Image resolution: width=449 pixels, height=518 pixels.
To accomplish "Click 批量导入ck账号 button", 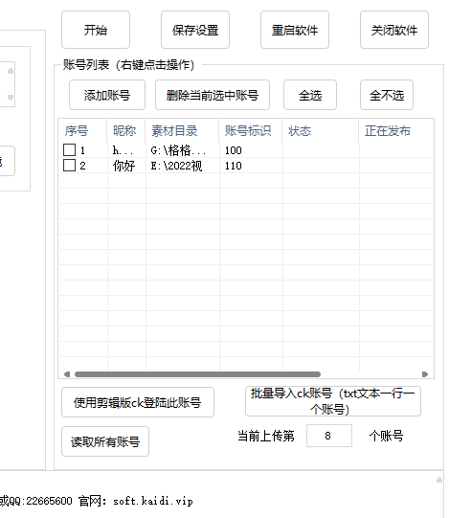I will pyautogui.click(x=333, y=401).
